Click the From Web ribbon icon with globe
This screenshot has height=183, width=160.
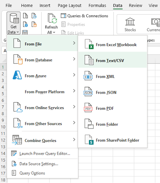[x=25, y=24]
